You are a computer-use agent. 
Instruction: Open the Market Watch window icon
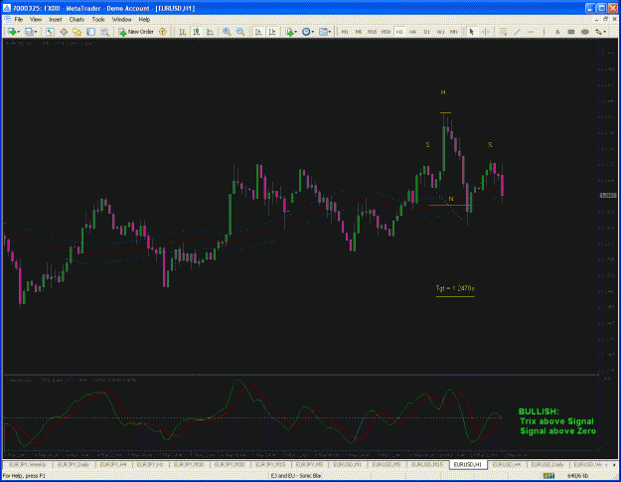click(50, 32)
